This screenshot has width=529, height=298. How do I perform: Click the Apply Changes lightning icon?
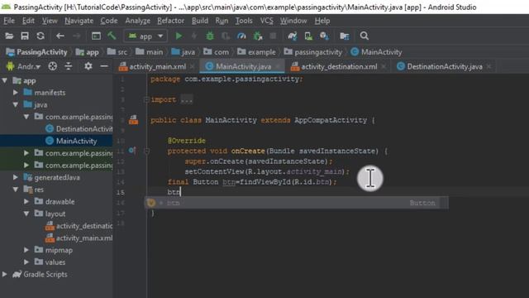pyautogui.click(x=194, y=36)
